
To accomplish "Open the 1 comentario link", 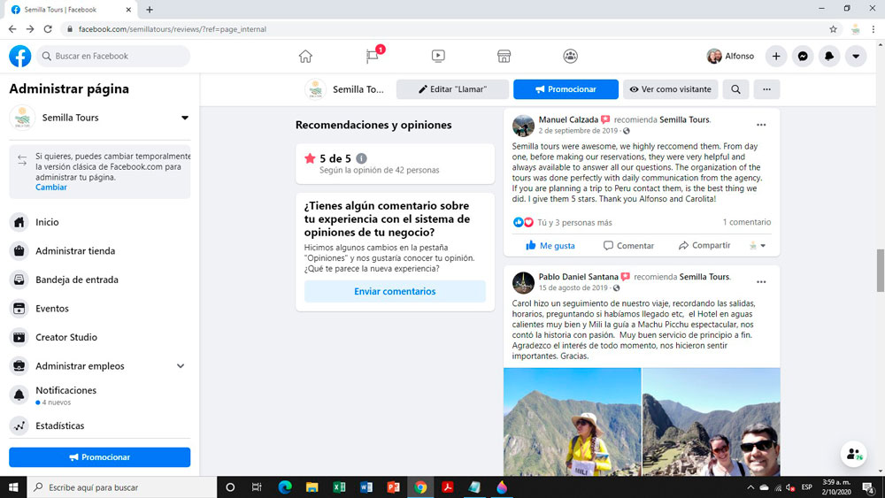I will coord(747,222).
